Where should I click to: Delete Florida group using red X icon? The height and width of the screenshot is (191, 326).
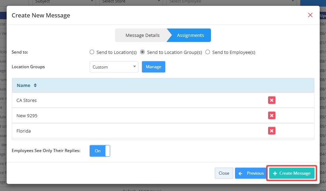click(x=272, y=131)
